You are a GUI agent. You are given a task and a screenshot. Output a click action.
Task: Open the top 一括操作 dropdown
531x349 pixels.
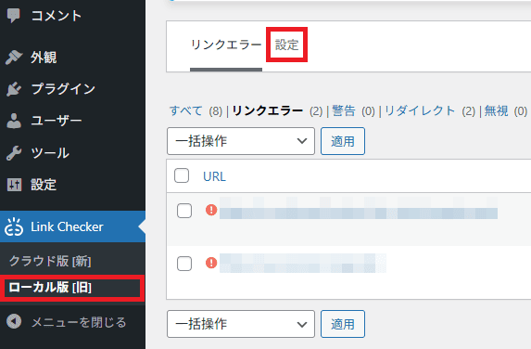pos(241,141)
